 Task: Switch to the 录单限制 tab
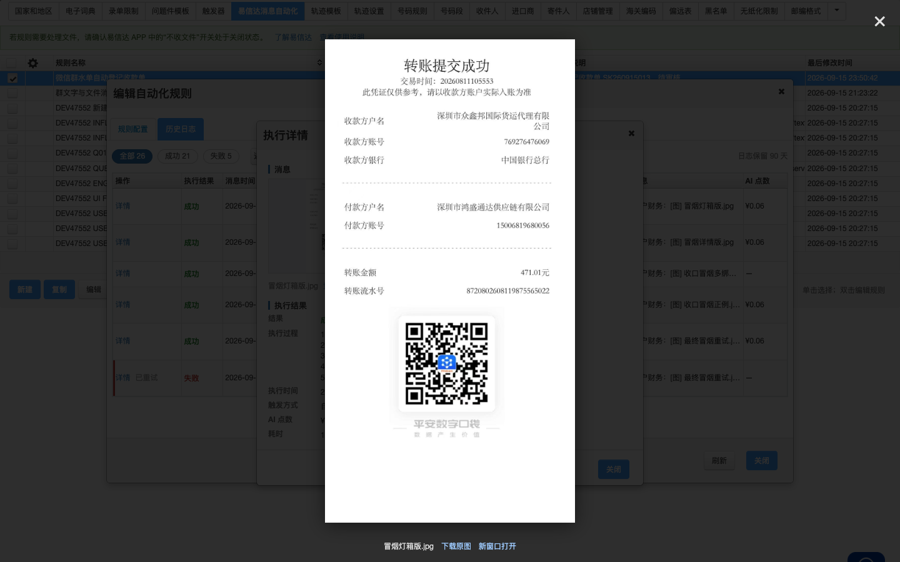(124, 11)
